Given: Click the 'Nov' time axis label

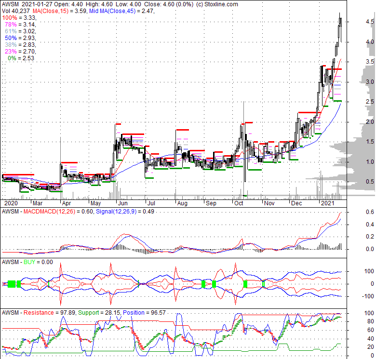Looking at the screenshot, I should (269, 203).
